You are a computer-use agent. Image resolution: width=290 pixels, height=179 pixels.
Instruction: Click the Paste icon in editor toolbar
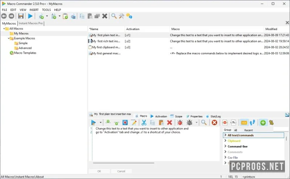[161, 122]
